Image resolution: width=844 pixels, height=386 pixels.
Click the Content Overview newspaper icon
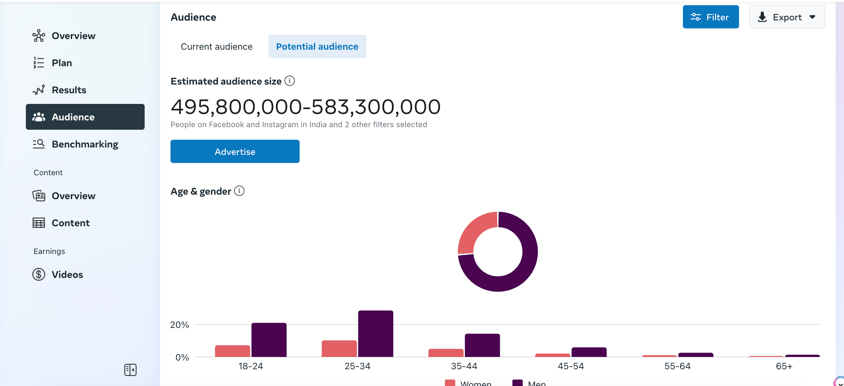click(39, 196)
